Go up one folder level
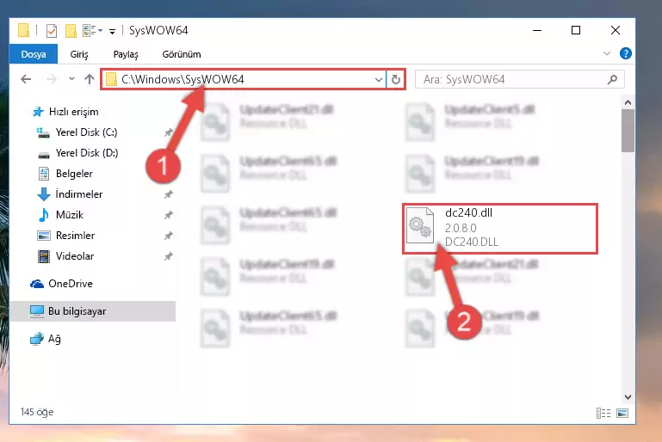The height and width of the screenshot is (442, 662). [89, 79]
